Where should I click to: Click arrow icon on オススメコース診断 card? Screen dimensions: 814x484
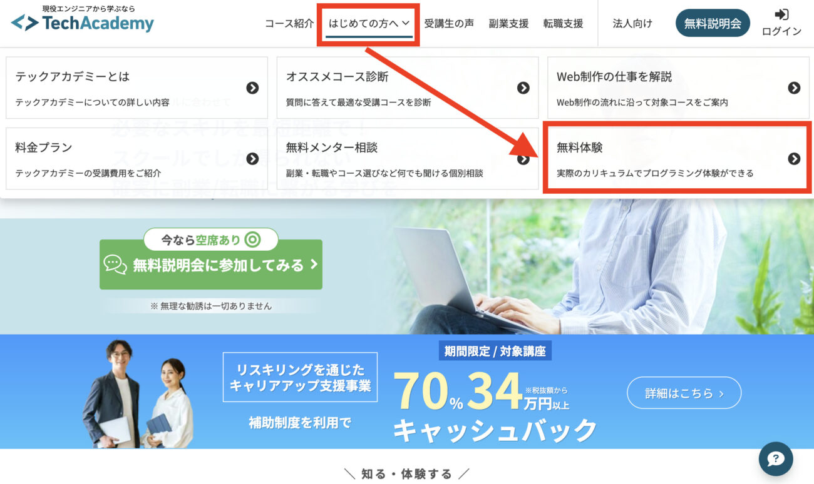tap(523, 88)
